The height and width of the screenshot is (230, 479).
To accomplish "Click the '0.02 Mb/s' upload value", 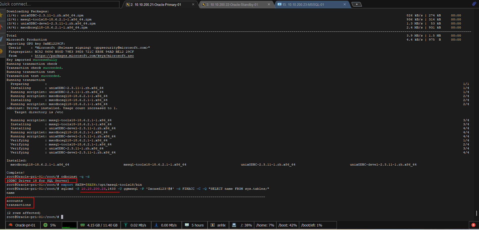I will 138,225.
